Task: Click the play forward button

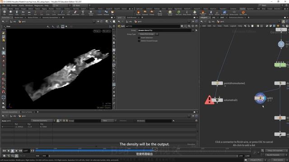Action: (x=16, y=151)
